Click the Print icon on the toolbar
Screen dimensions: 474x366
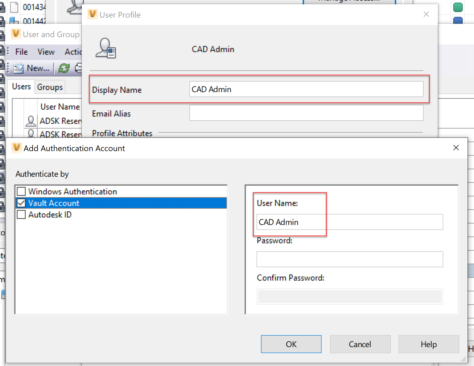click(79, 68)
